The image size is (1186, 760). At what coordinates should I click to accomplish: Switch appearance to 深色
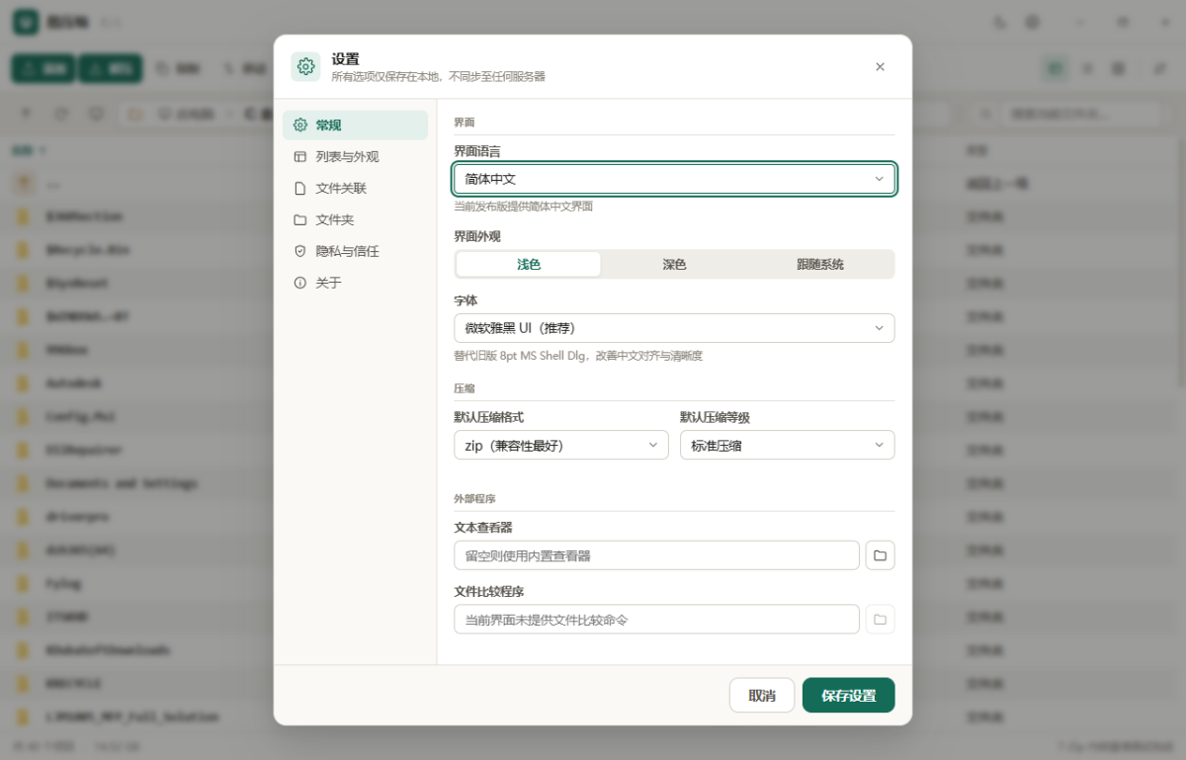(x=674, y=264)
